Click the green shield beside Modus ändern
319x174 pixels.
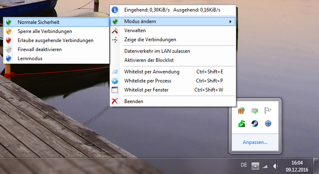(x=115, y=21)
